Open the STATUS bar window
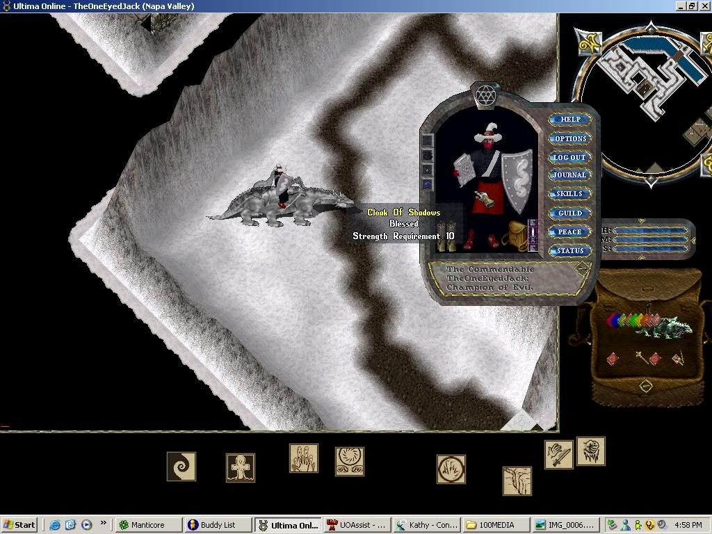712x534 pixels. [x=570, y=250]
